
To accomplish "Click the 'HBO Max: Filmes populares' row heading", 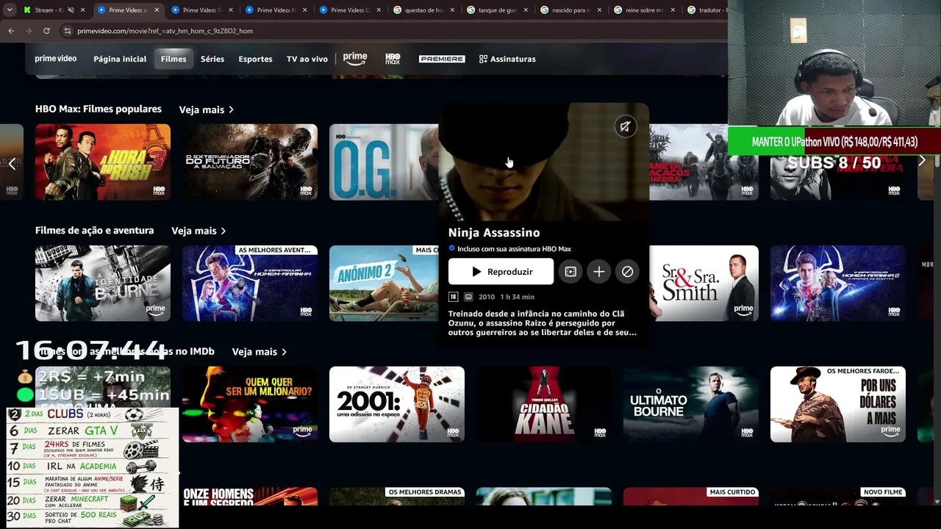I will tap(99, 109).
